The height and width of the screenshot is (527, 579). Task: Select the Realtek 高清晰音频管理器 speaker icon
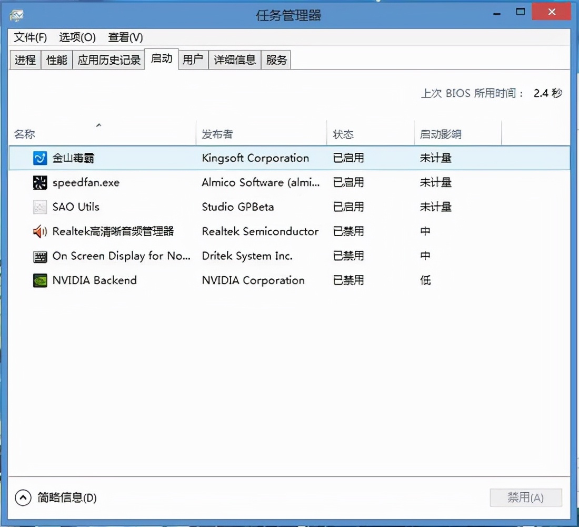tap(39, 231)
